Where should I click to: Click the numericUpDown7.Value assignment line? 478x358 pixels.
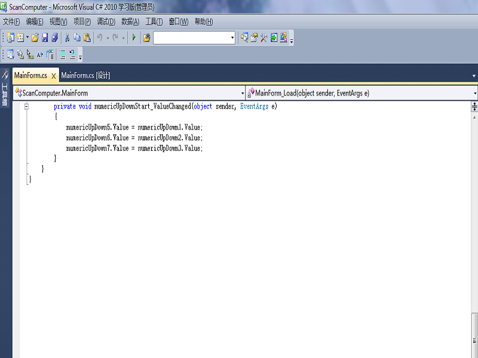[134, 148]
